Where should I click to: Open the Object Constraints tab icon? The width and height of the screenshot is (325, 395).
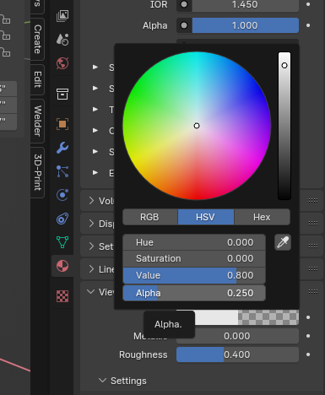coord(62,219)
